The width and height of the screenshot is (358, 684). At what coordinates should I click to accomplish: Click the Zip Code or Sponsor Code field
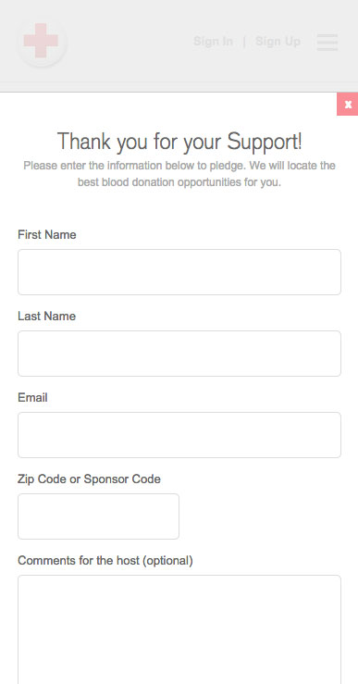pos(99,516)
